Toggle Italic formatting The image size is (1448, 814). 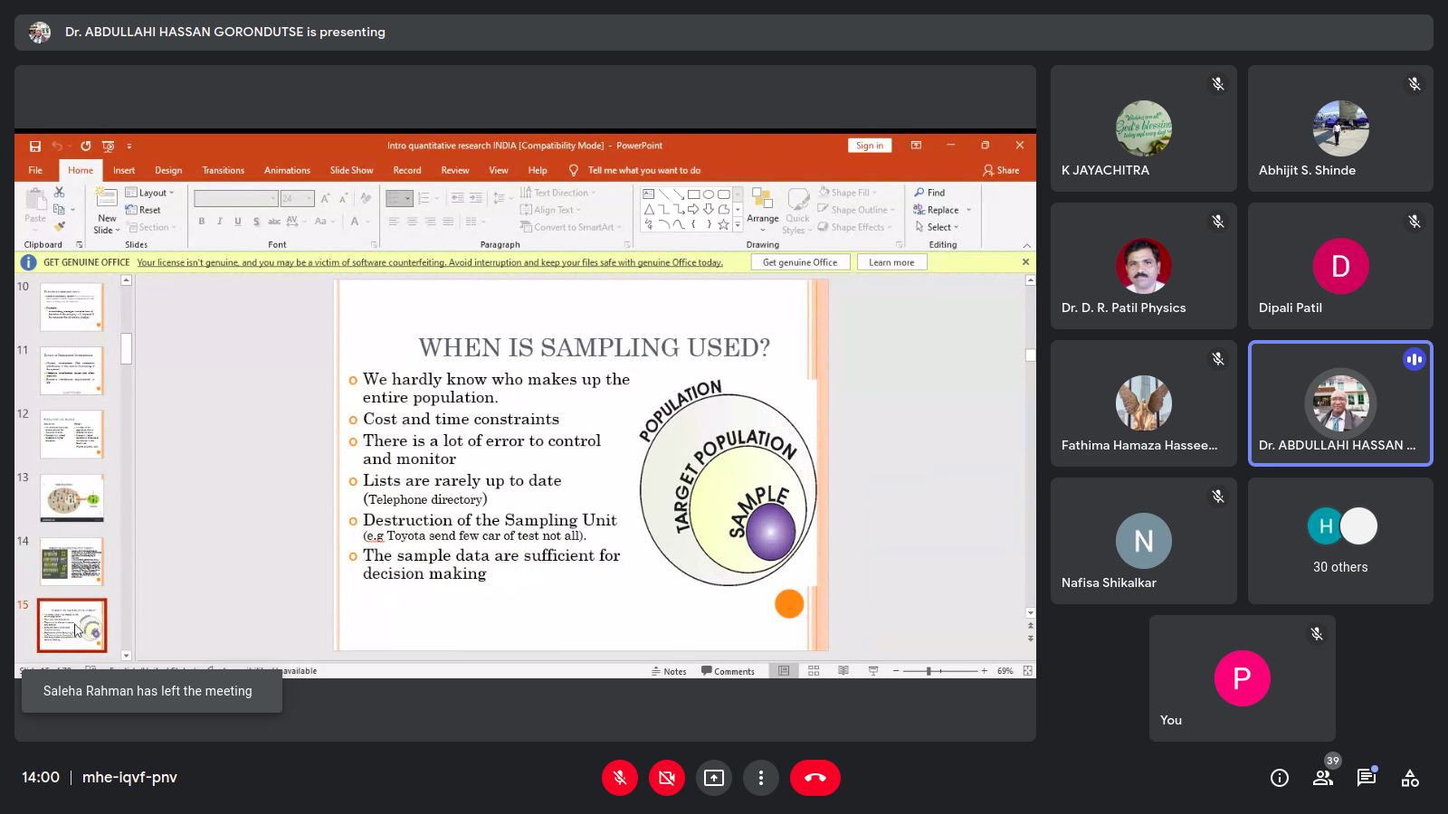point(220,222)
